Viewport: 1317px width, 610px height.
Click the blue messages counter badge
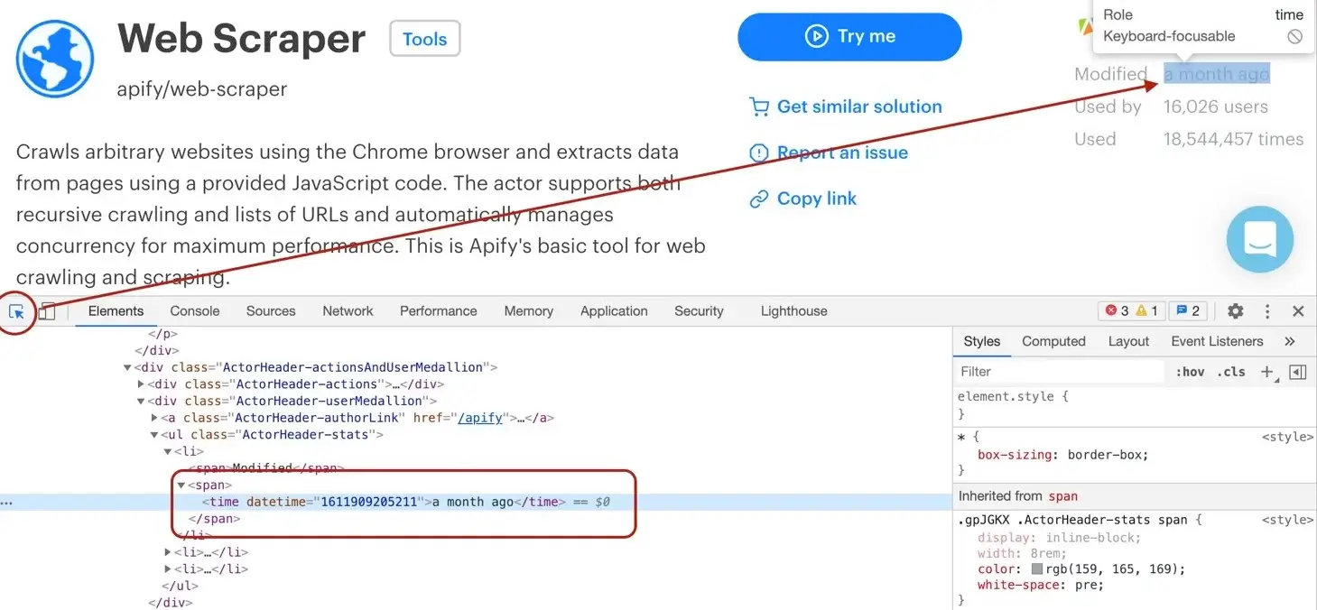click(1189, 310)
